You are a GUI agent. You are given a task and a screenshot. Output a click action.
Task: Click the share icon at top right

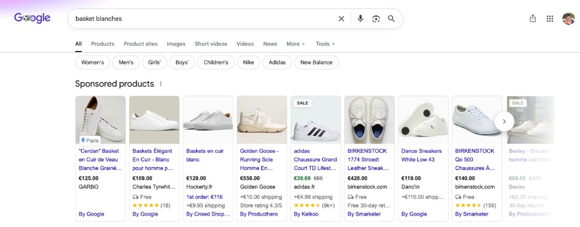tap(532, 19)
